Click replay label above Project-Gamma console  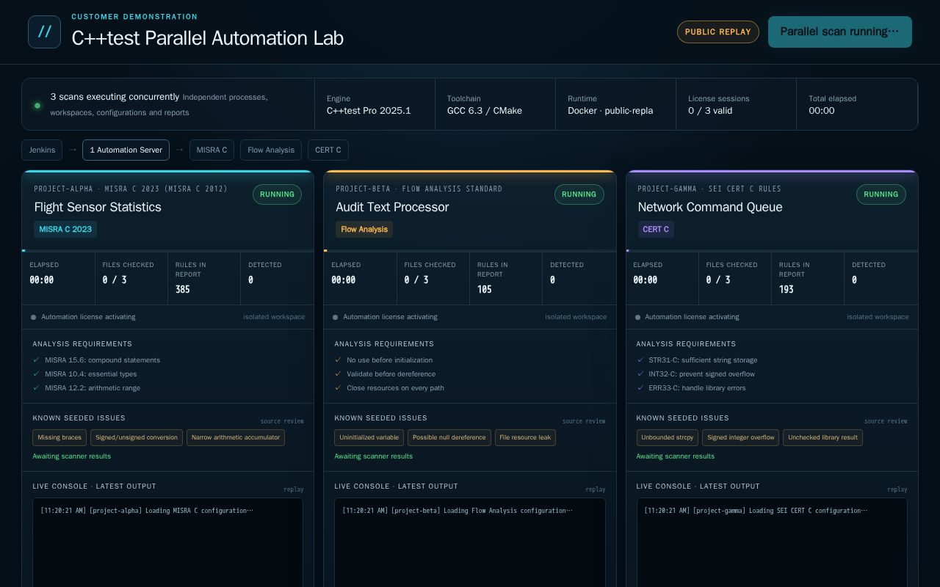(x=897, y=489)
